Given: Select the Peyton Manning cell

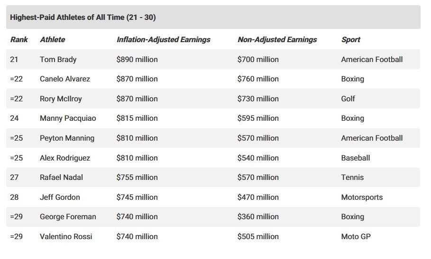Looking at the screenshot, I should (x=67, y=138).
